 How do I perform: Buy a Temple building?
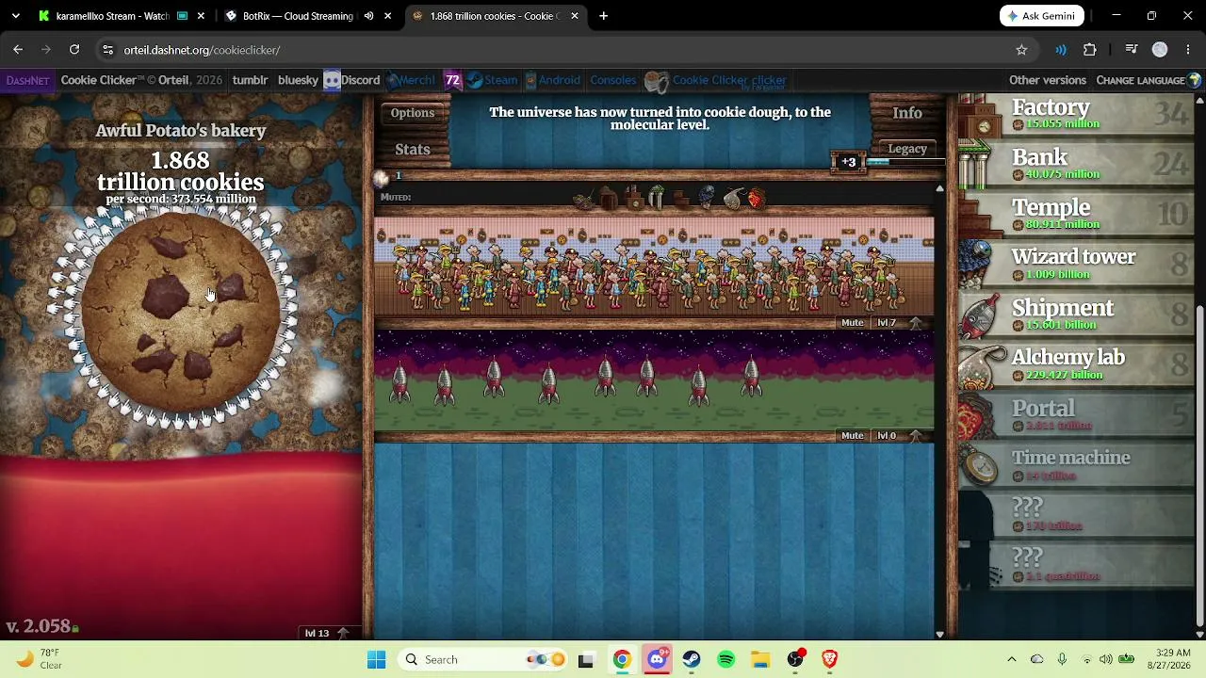(x=1076, y=213)
